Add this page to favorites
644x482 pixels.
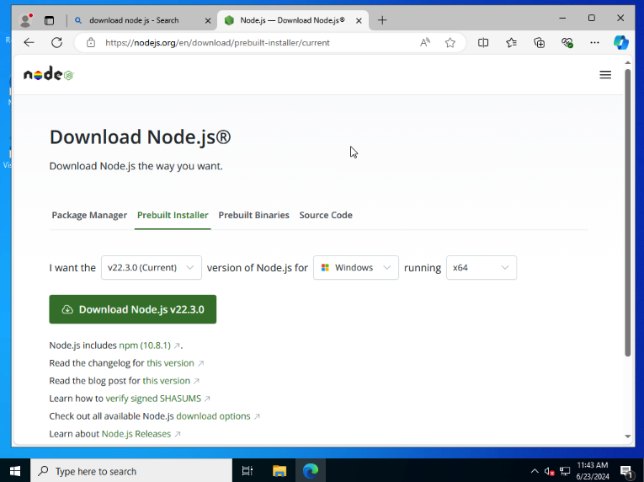coord(450,42)
